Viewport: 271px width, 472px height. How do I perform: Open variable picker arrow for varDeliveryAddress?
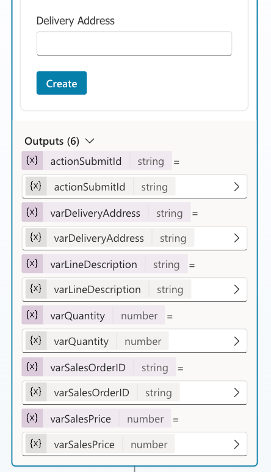coord(237,238)
